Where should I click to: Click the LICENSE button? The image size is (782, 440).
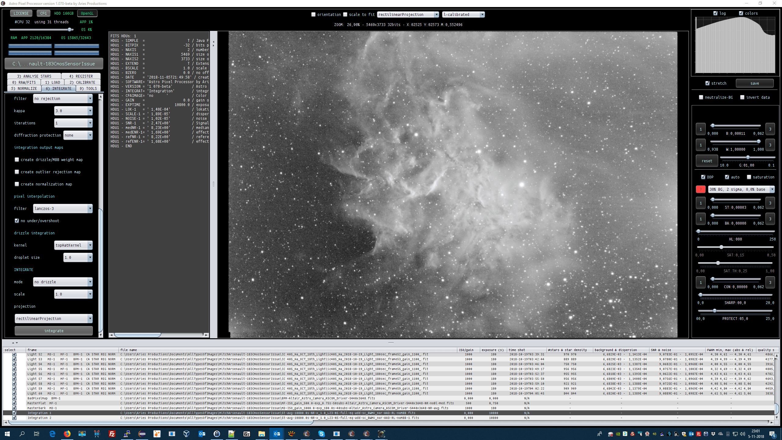[21, 13]
